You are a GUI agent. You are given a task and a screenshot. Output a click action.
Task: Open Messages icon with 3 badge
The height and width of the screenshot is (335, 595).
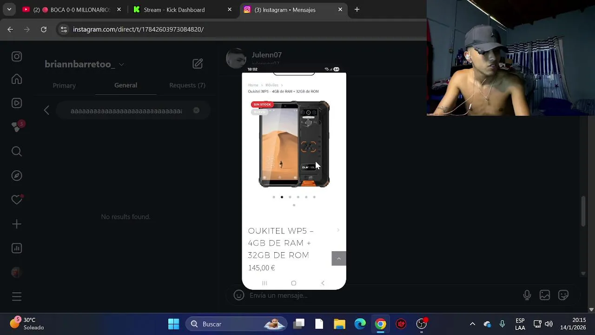click(x=17, y=127)
